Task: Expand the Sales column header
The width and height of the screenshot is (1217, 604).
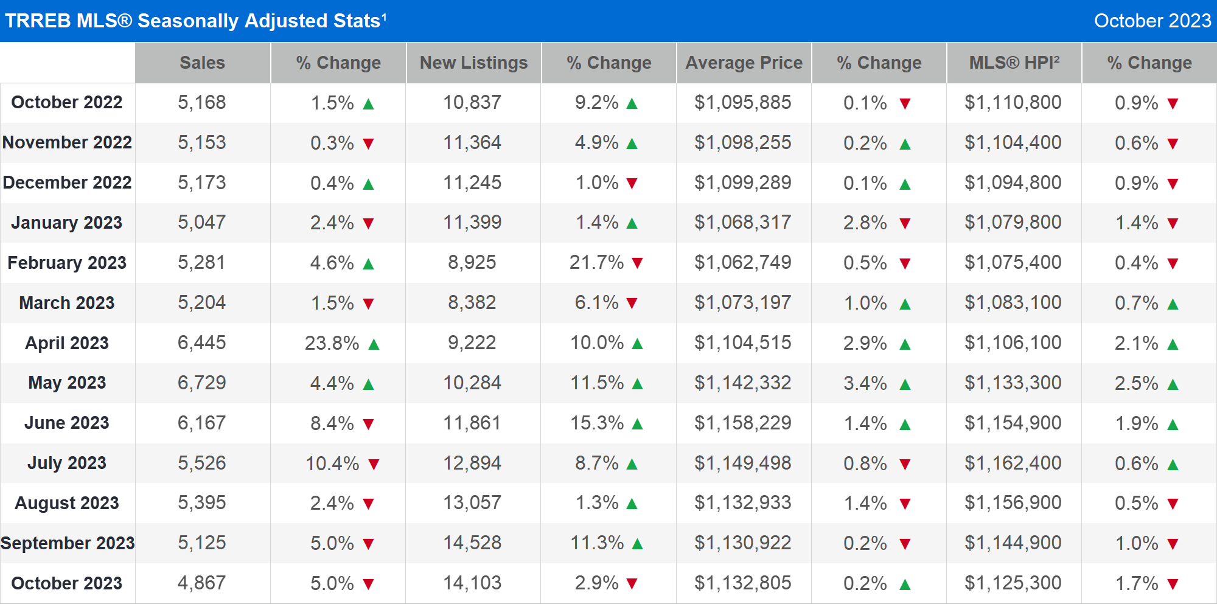Action: coord(203,63)
